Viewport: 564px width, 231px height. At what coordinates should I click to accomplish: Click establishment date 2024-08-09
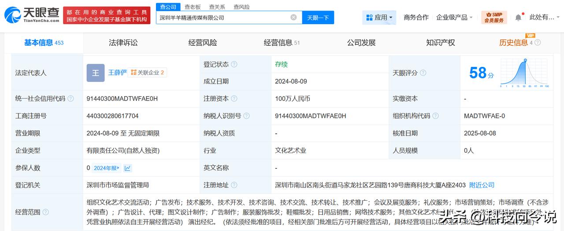[x=291, y=81]
